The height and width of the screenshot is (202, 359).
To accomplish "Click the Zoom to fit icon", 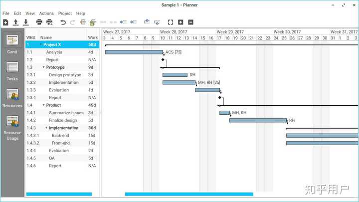I will coord(171,22).
